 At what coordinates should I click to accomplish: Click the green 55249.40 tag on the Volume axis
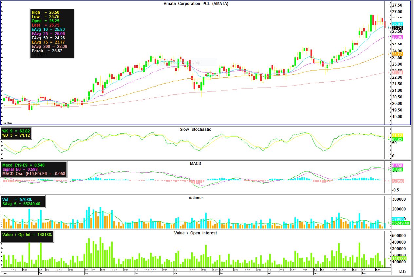coord(400,223)
